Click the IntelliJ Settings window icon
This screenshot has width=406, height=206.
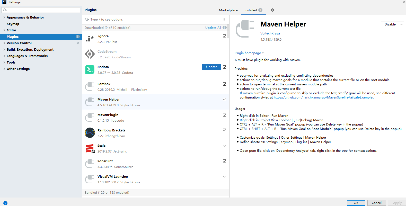4,2
